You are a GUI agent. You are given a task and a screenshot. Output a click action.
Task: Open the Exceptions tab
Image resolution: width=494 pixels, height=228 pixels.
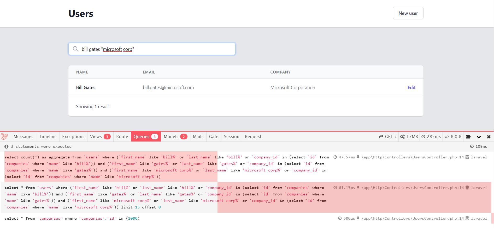point(73,137)
